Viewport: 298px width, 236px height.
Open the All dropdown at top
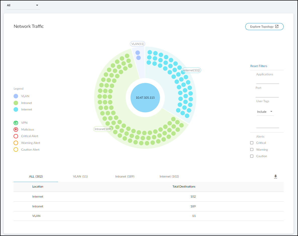(23, 5)
